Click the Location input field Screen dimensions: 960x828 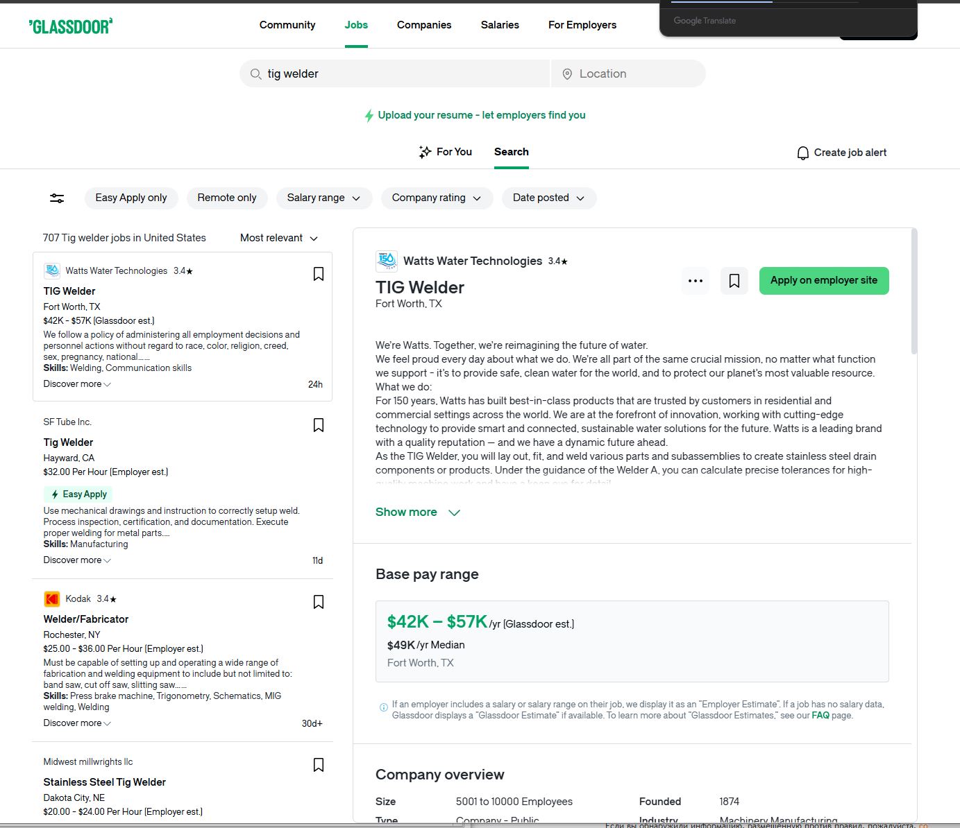pyautogui.click(x=629, y=74)
